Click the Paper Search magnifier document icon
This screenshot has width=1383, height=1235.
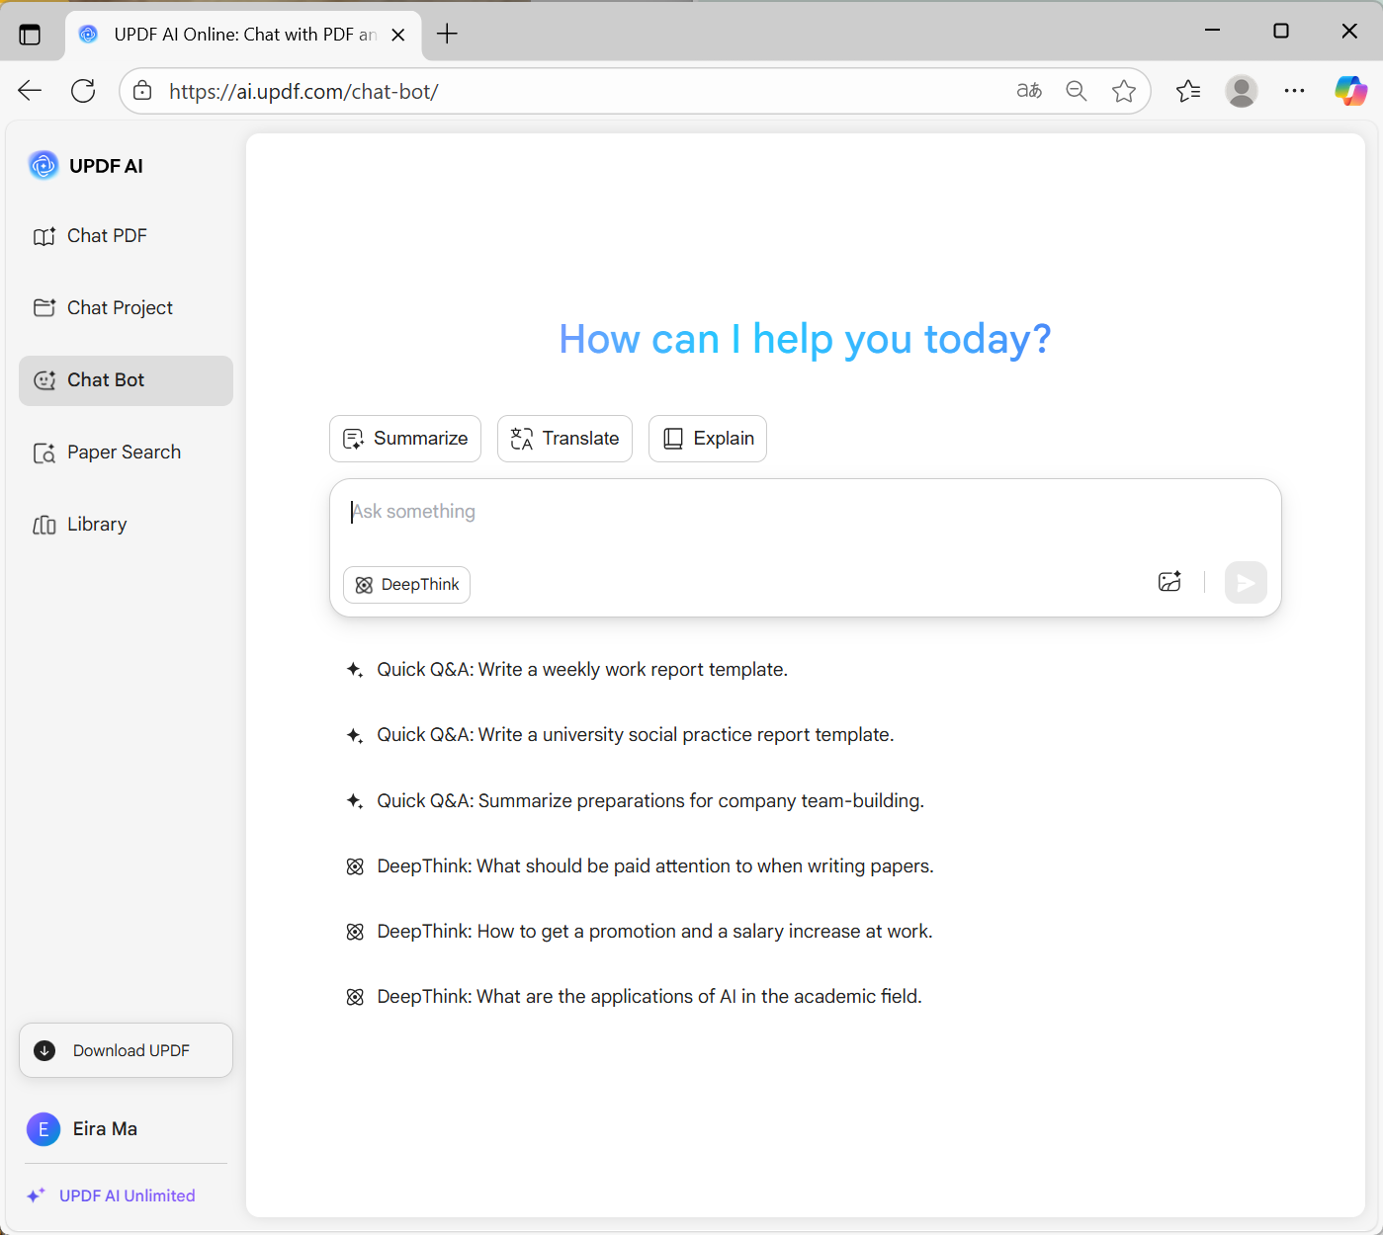point(44,453)
